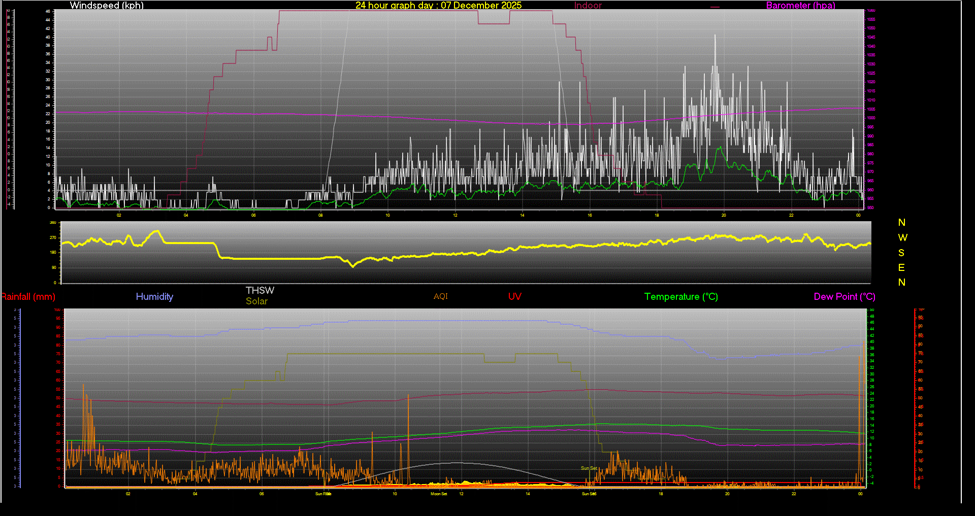Click the N compass label below E
This screenshot has width=975, height=516.
pos(902,282)
